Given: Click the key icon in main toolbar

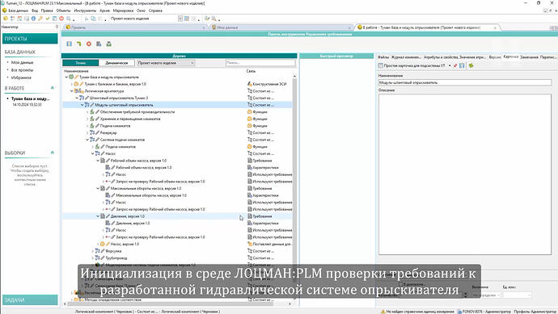Looking at the screenshot, I should point(40,19).
